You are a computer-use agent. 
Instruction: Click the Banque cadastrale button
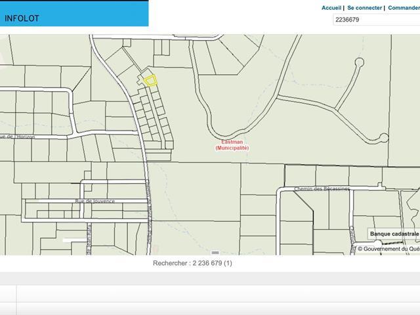click(x=394, y=234)
